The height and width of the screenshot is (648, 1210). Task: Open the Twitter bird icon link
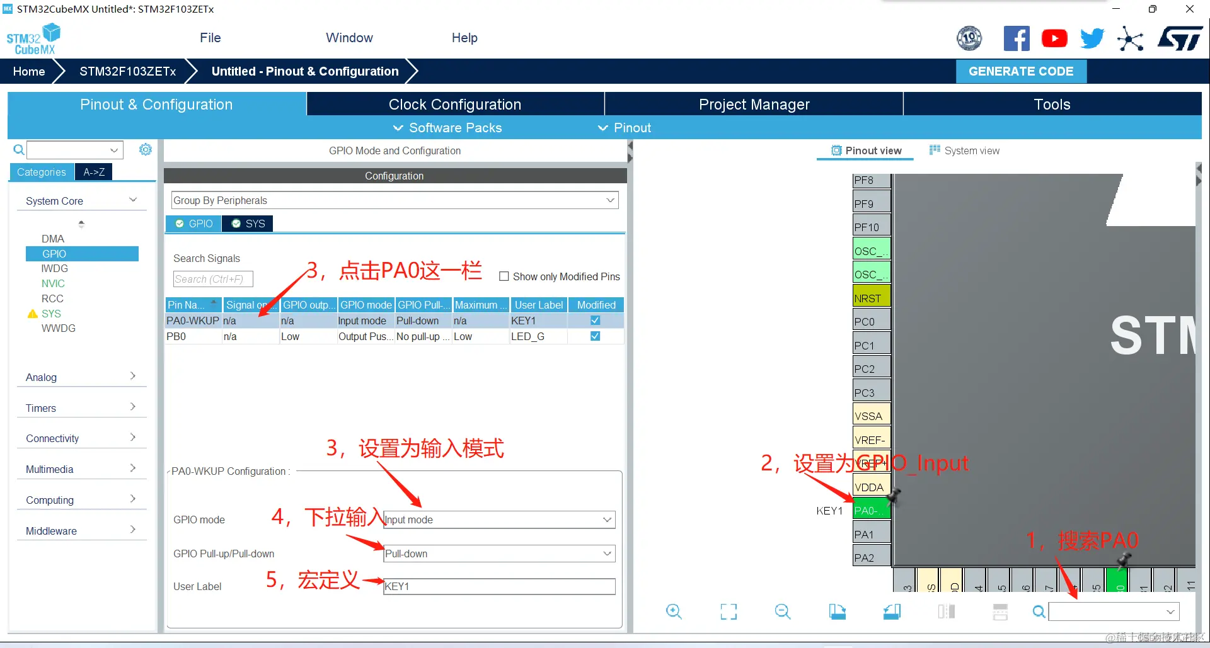[1092, 38]
